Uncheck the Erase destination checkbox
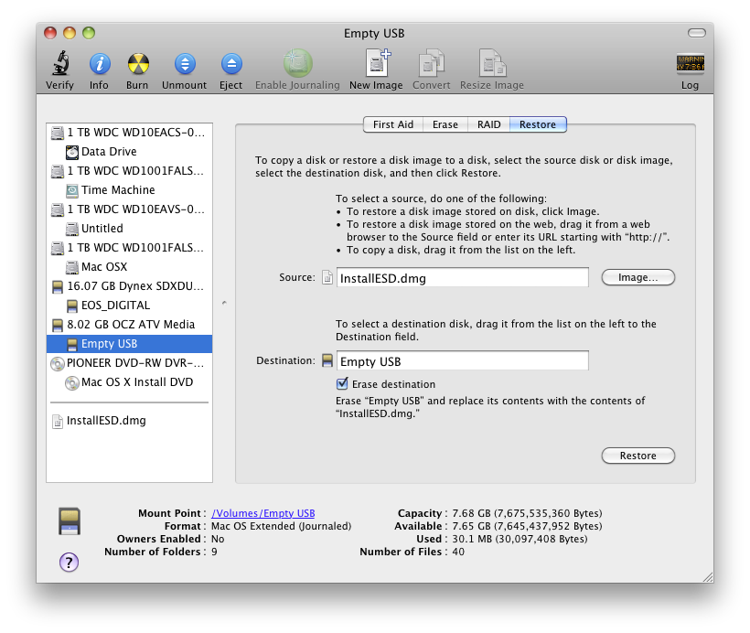Viewport: 750px width, 633px height. (x=343, y=384)
